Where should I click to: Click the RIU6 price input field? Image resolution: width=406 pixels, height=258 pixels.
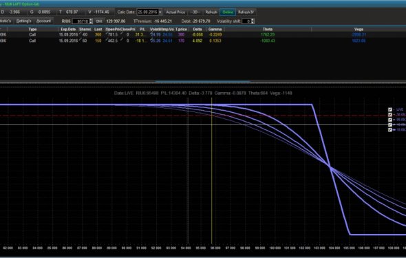click(81, 21)
